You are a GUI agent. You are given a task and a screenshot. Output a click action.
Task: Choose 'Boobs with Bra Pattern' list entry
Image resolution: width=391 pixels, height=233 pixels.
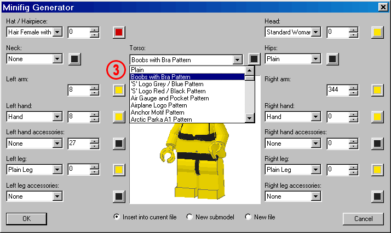[x=187, y=77]
